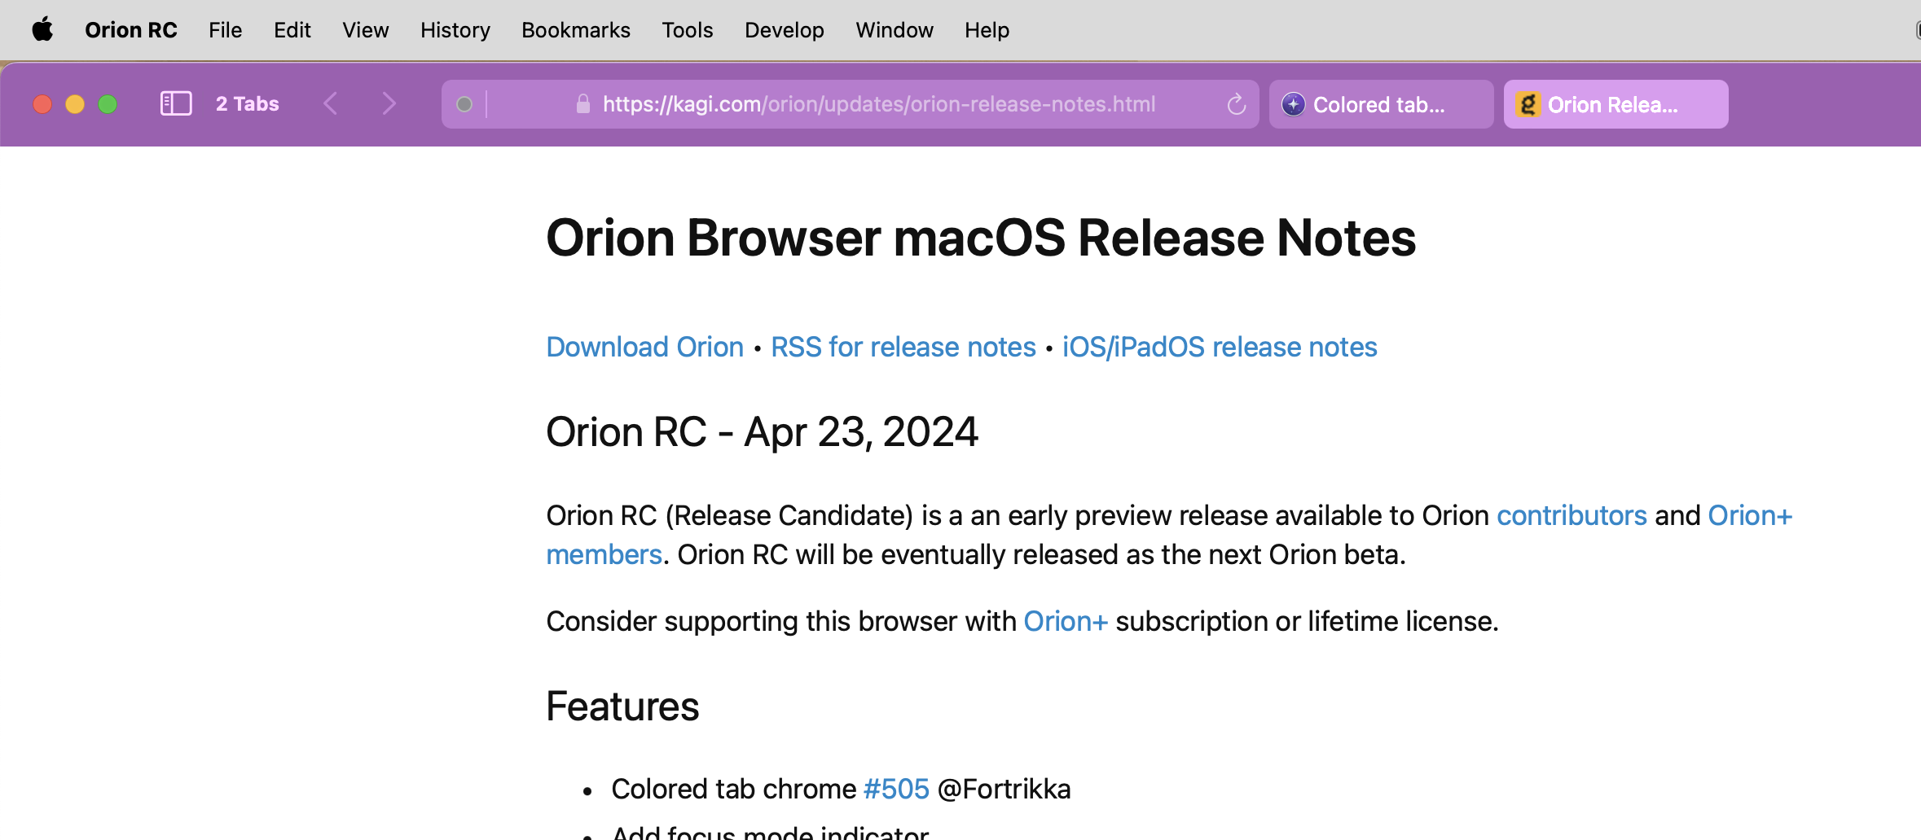
Task: Open the 2 Tabs overview
Action: pyautogui.click(x=247, y=104)
